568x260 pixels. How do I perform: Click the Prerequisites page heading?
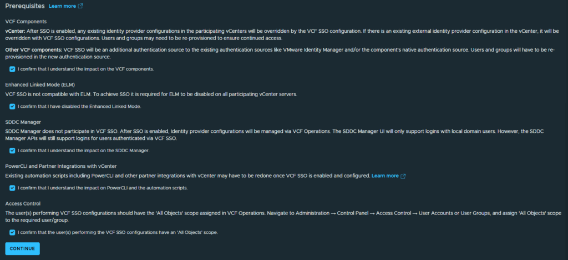25,6
